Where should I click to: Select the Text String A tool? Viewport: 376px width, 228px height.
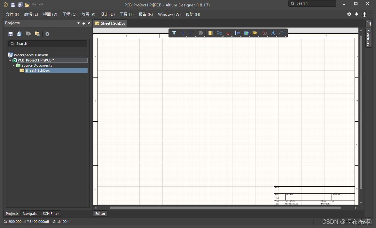tap(273, 33)
